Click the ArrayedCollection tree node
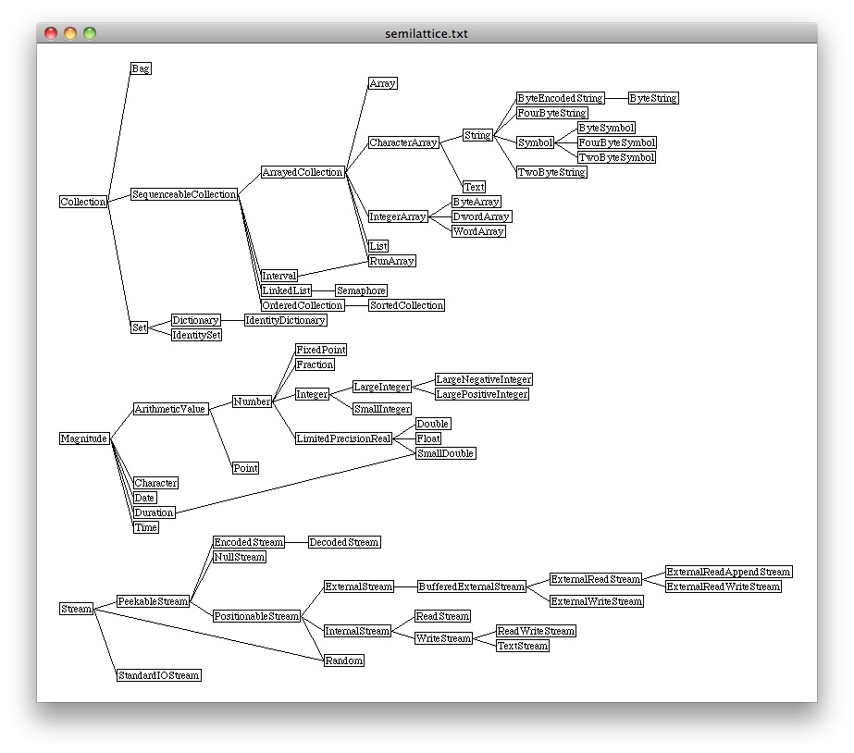This screenshot has height=753, width=854. click(x=303, y=172)
